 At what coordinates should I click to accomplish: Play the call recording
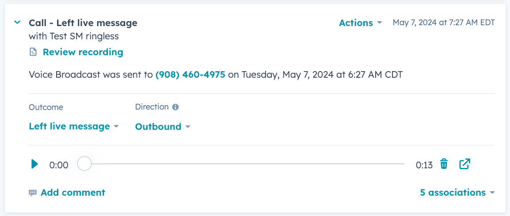tap(34, 164)
